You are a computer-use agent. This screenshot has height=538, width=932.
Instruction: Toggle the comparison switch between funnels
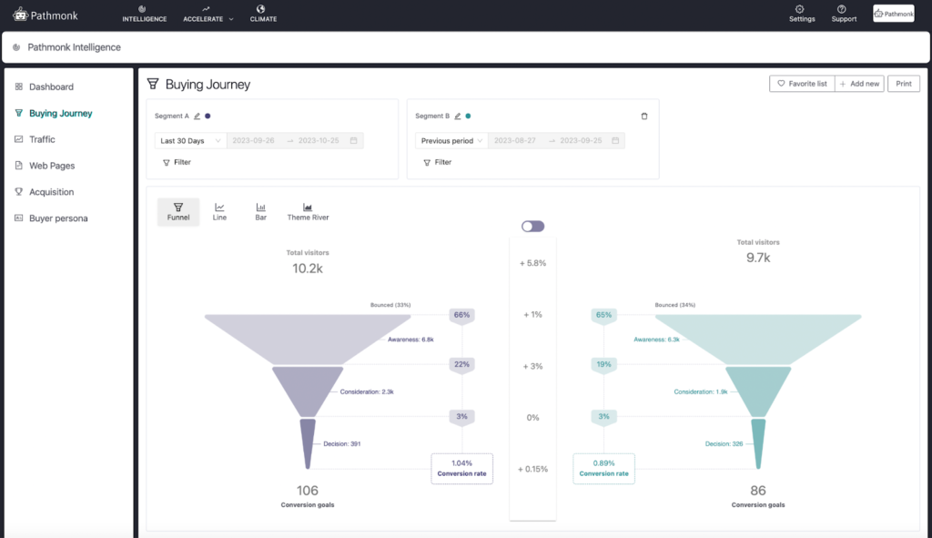tap(532, 225)
